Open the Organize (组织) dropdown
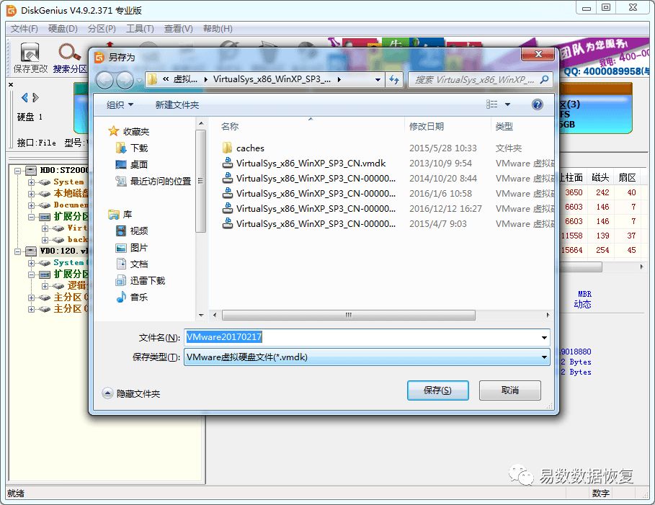Image resolution: width=655 pixels, height=505 pixels. [120, 105]
